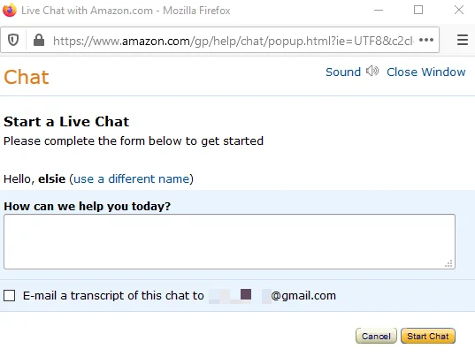Open the tracking protection shield icon
The height and width of the screenshot is (364, 475).
[x=13, y=40]
